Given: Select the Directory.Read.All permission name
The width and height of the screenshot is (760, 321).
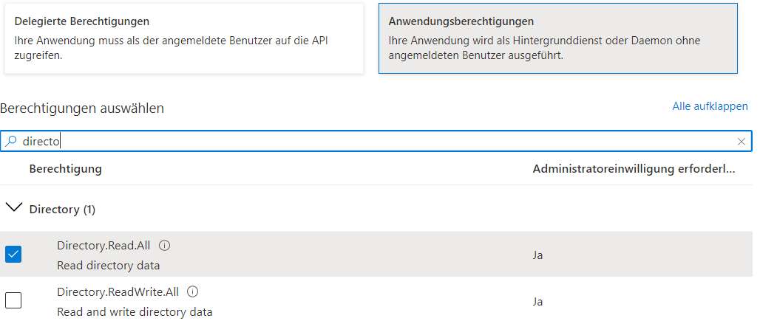Looking at the screenshot, I should coord(104,245).
